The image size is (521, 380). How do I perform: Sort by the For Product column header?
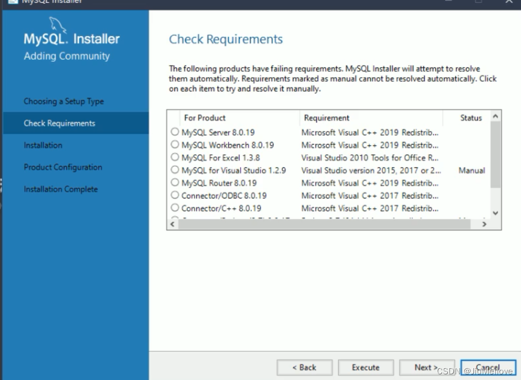(x=205, y=118)
